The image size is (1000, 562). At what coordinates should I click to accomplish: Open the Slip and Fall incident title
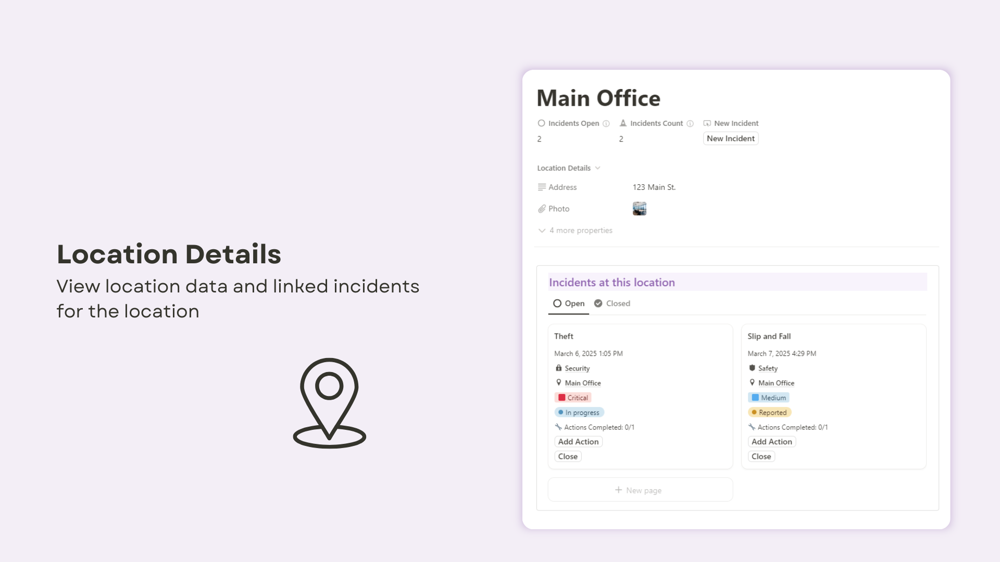coord(769,336)
